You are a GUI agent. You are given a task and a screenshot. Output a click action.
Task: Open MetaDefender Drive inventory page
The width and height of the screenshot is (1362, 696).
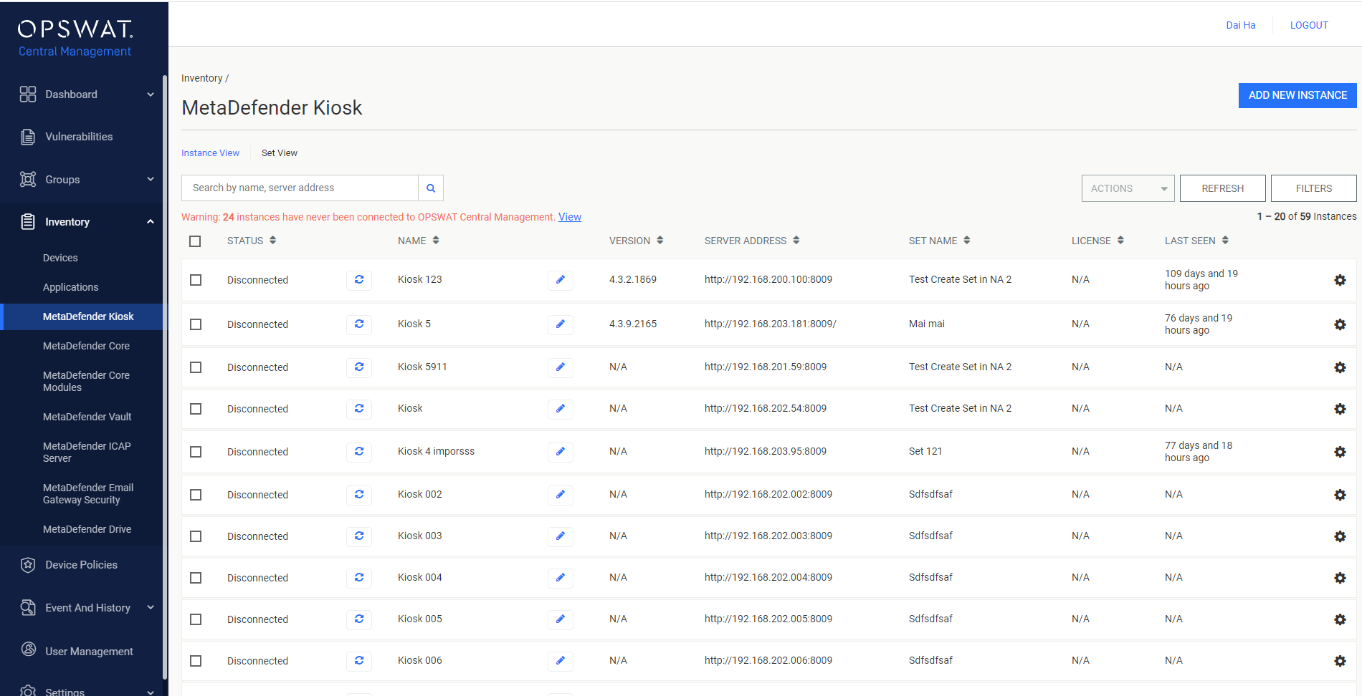click(x=87, y=529)
